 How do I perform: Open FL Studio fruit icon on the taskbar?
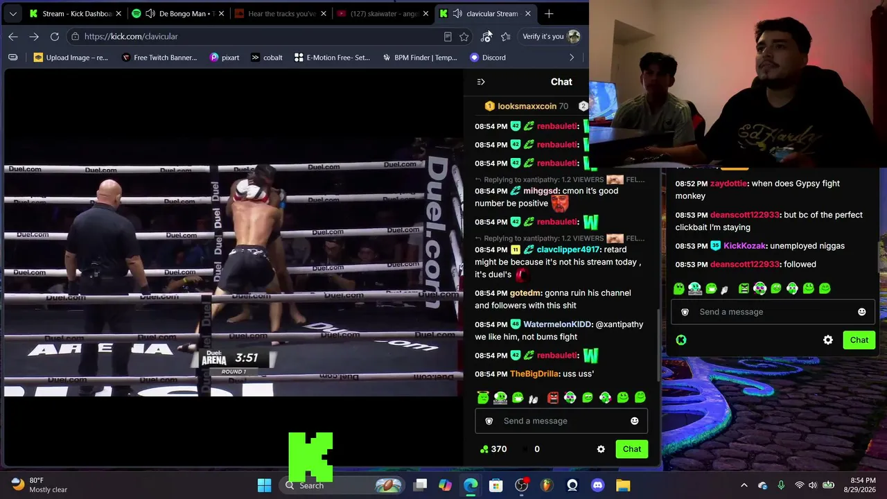pos(547,485)
